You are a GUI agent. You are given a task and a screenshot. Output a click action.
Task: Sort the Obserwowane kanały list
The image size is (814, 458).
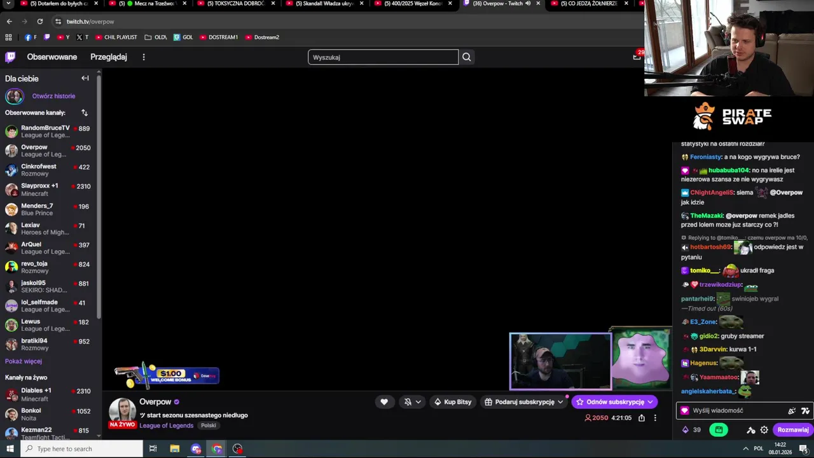pos(85,113)
